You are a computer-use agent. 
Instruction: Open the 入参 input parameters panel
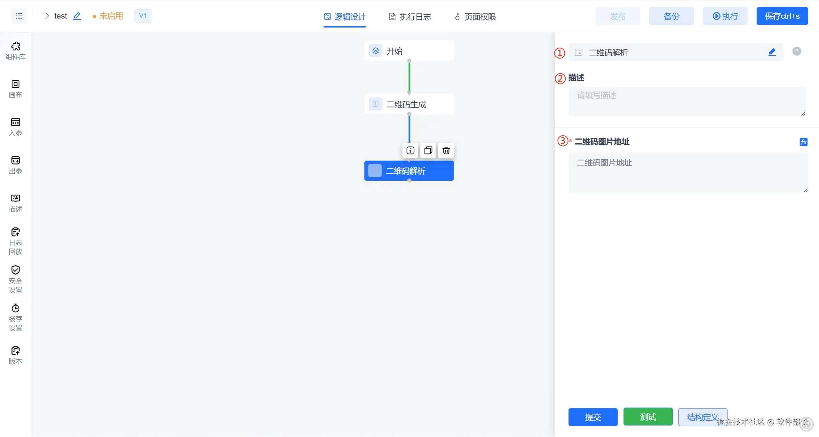click(x=15, y=127)
